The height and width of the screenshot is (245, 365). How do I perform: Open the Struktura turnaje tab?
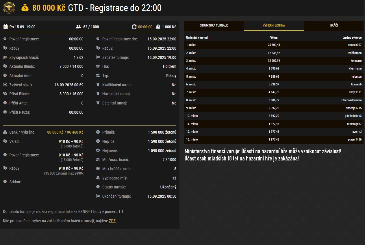tap(214, 26)
